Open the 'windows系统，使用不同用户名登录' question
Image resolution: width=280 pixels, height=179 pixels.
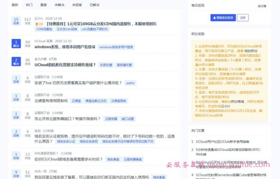(x=65, y=46)
